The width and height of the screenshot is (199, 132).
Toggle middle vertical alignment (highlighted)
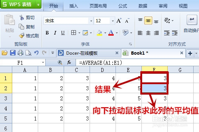pos(148,20)
